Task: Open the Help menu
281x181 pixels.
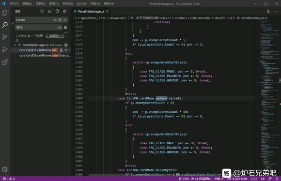Action: click(109, 3)
